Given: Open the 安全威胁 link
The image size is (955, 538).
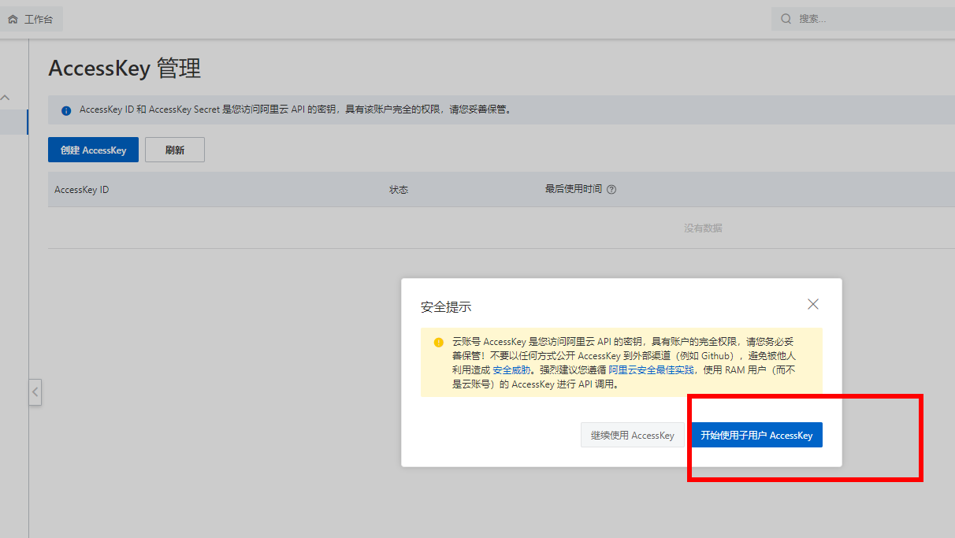Looking at the screenshot, I should pos(511,369).
